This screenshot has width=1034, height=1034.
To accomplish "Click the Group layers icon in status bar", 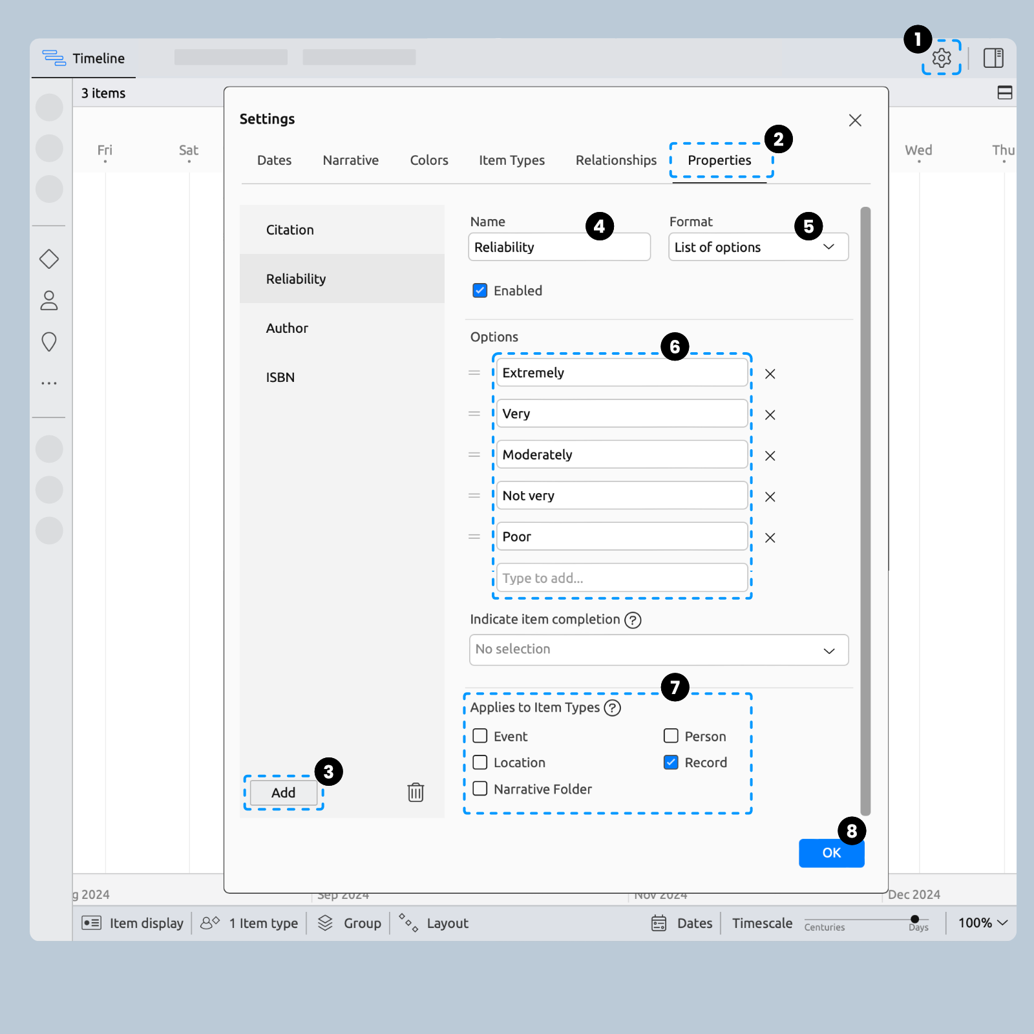I will tap(325, 923).
